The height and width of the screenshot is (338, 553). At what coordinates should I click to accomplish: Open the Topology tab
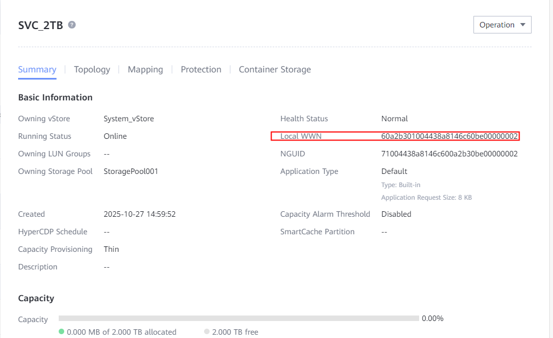coord(92,70)
